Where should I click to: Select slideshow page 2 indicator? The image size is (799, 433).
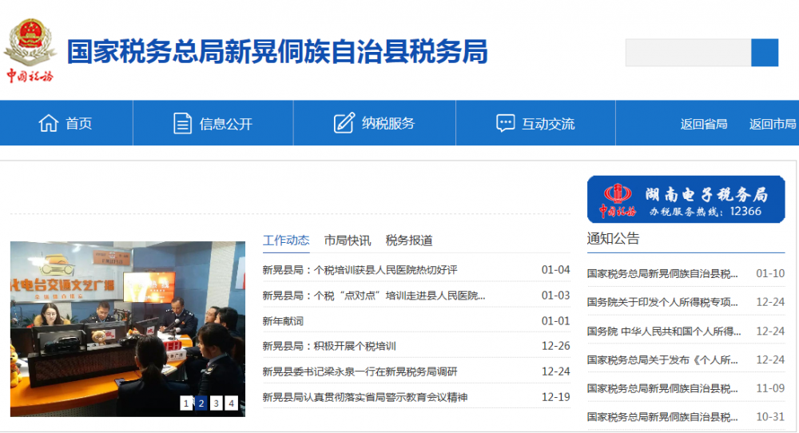click(x=201, y=403)
